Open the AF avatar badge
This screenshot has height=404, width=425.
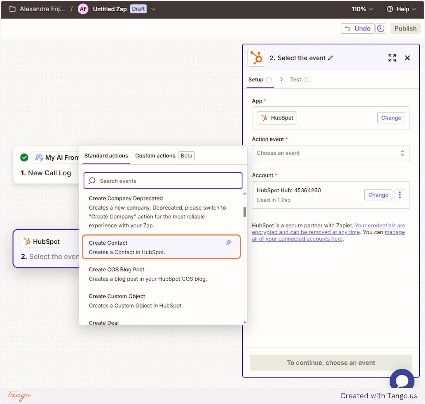[83, 9]
